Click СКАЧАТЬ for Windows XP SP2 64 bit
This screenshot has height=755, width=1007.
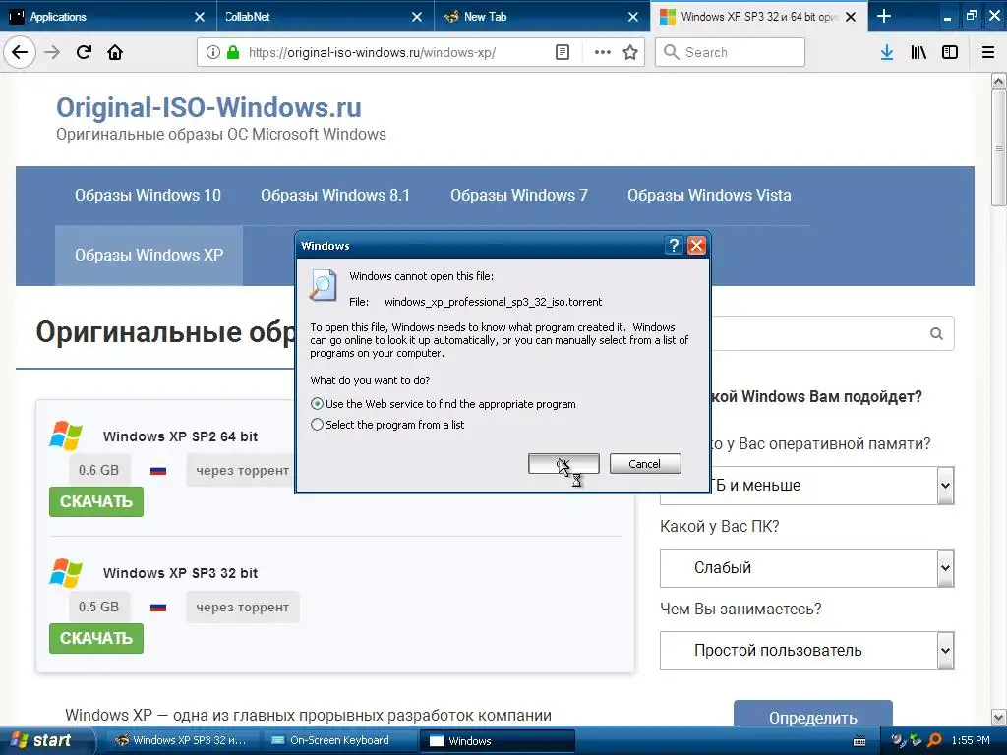[x=96, y=501]
